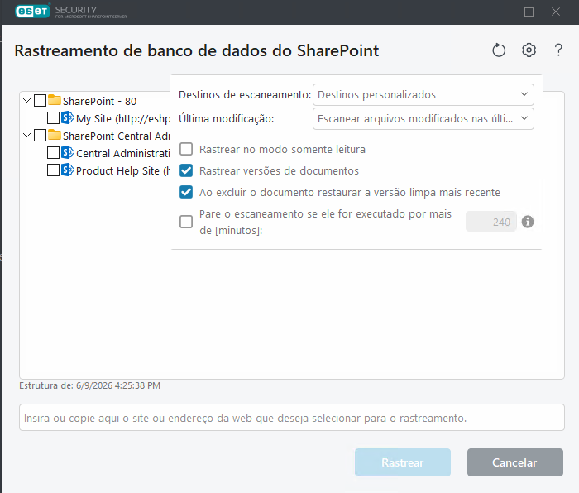This screenshot has height=493, width=579.
Task: Maximize the ESET window
Action: 529,12
